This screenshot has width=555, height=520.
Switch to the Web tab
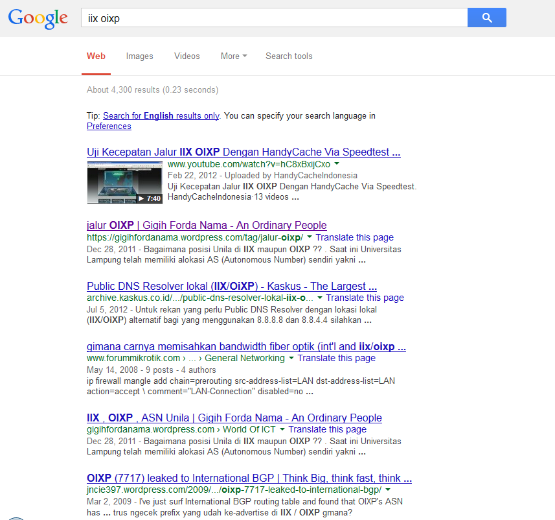click(96, 56)
